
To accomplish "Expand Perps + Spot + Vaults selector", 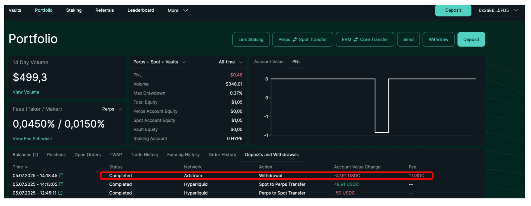I will coord(159,62).
